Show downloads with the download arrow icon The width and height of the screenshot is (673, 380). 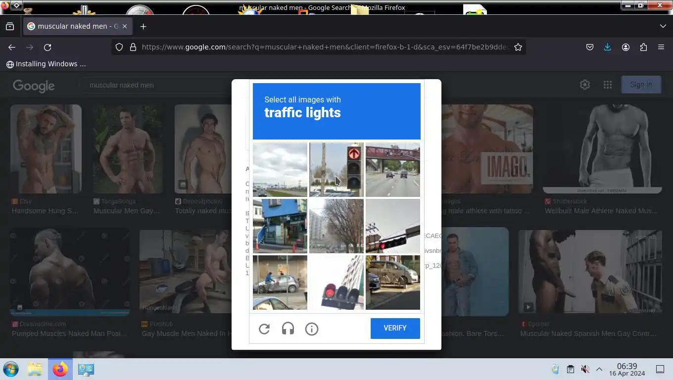tap(608, 47)
